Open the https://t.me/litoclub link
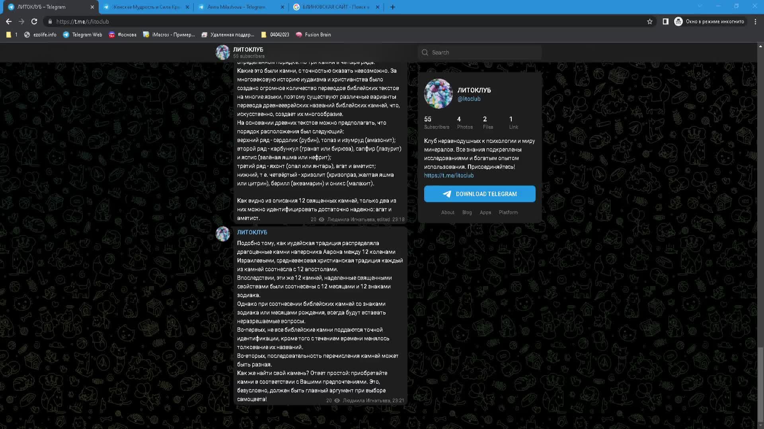The height and width of the screenshot is (429, 764). (x=448, y=175)
